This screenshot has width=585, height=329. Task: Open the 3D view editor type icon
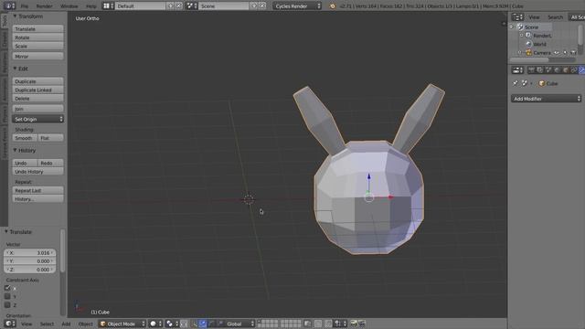coord(10,324)
